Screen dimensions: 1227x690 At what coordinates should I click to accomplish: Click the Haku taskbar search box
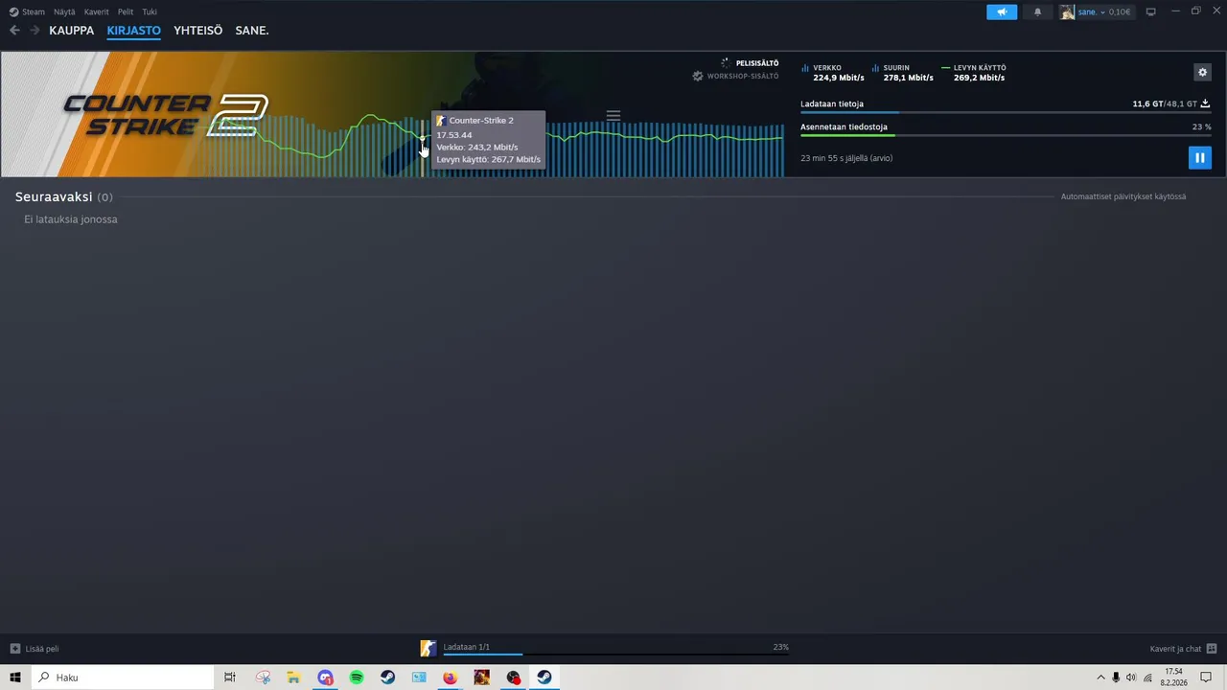point(123,678)
